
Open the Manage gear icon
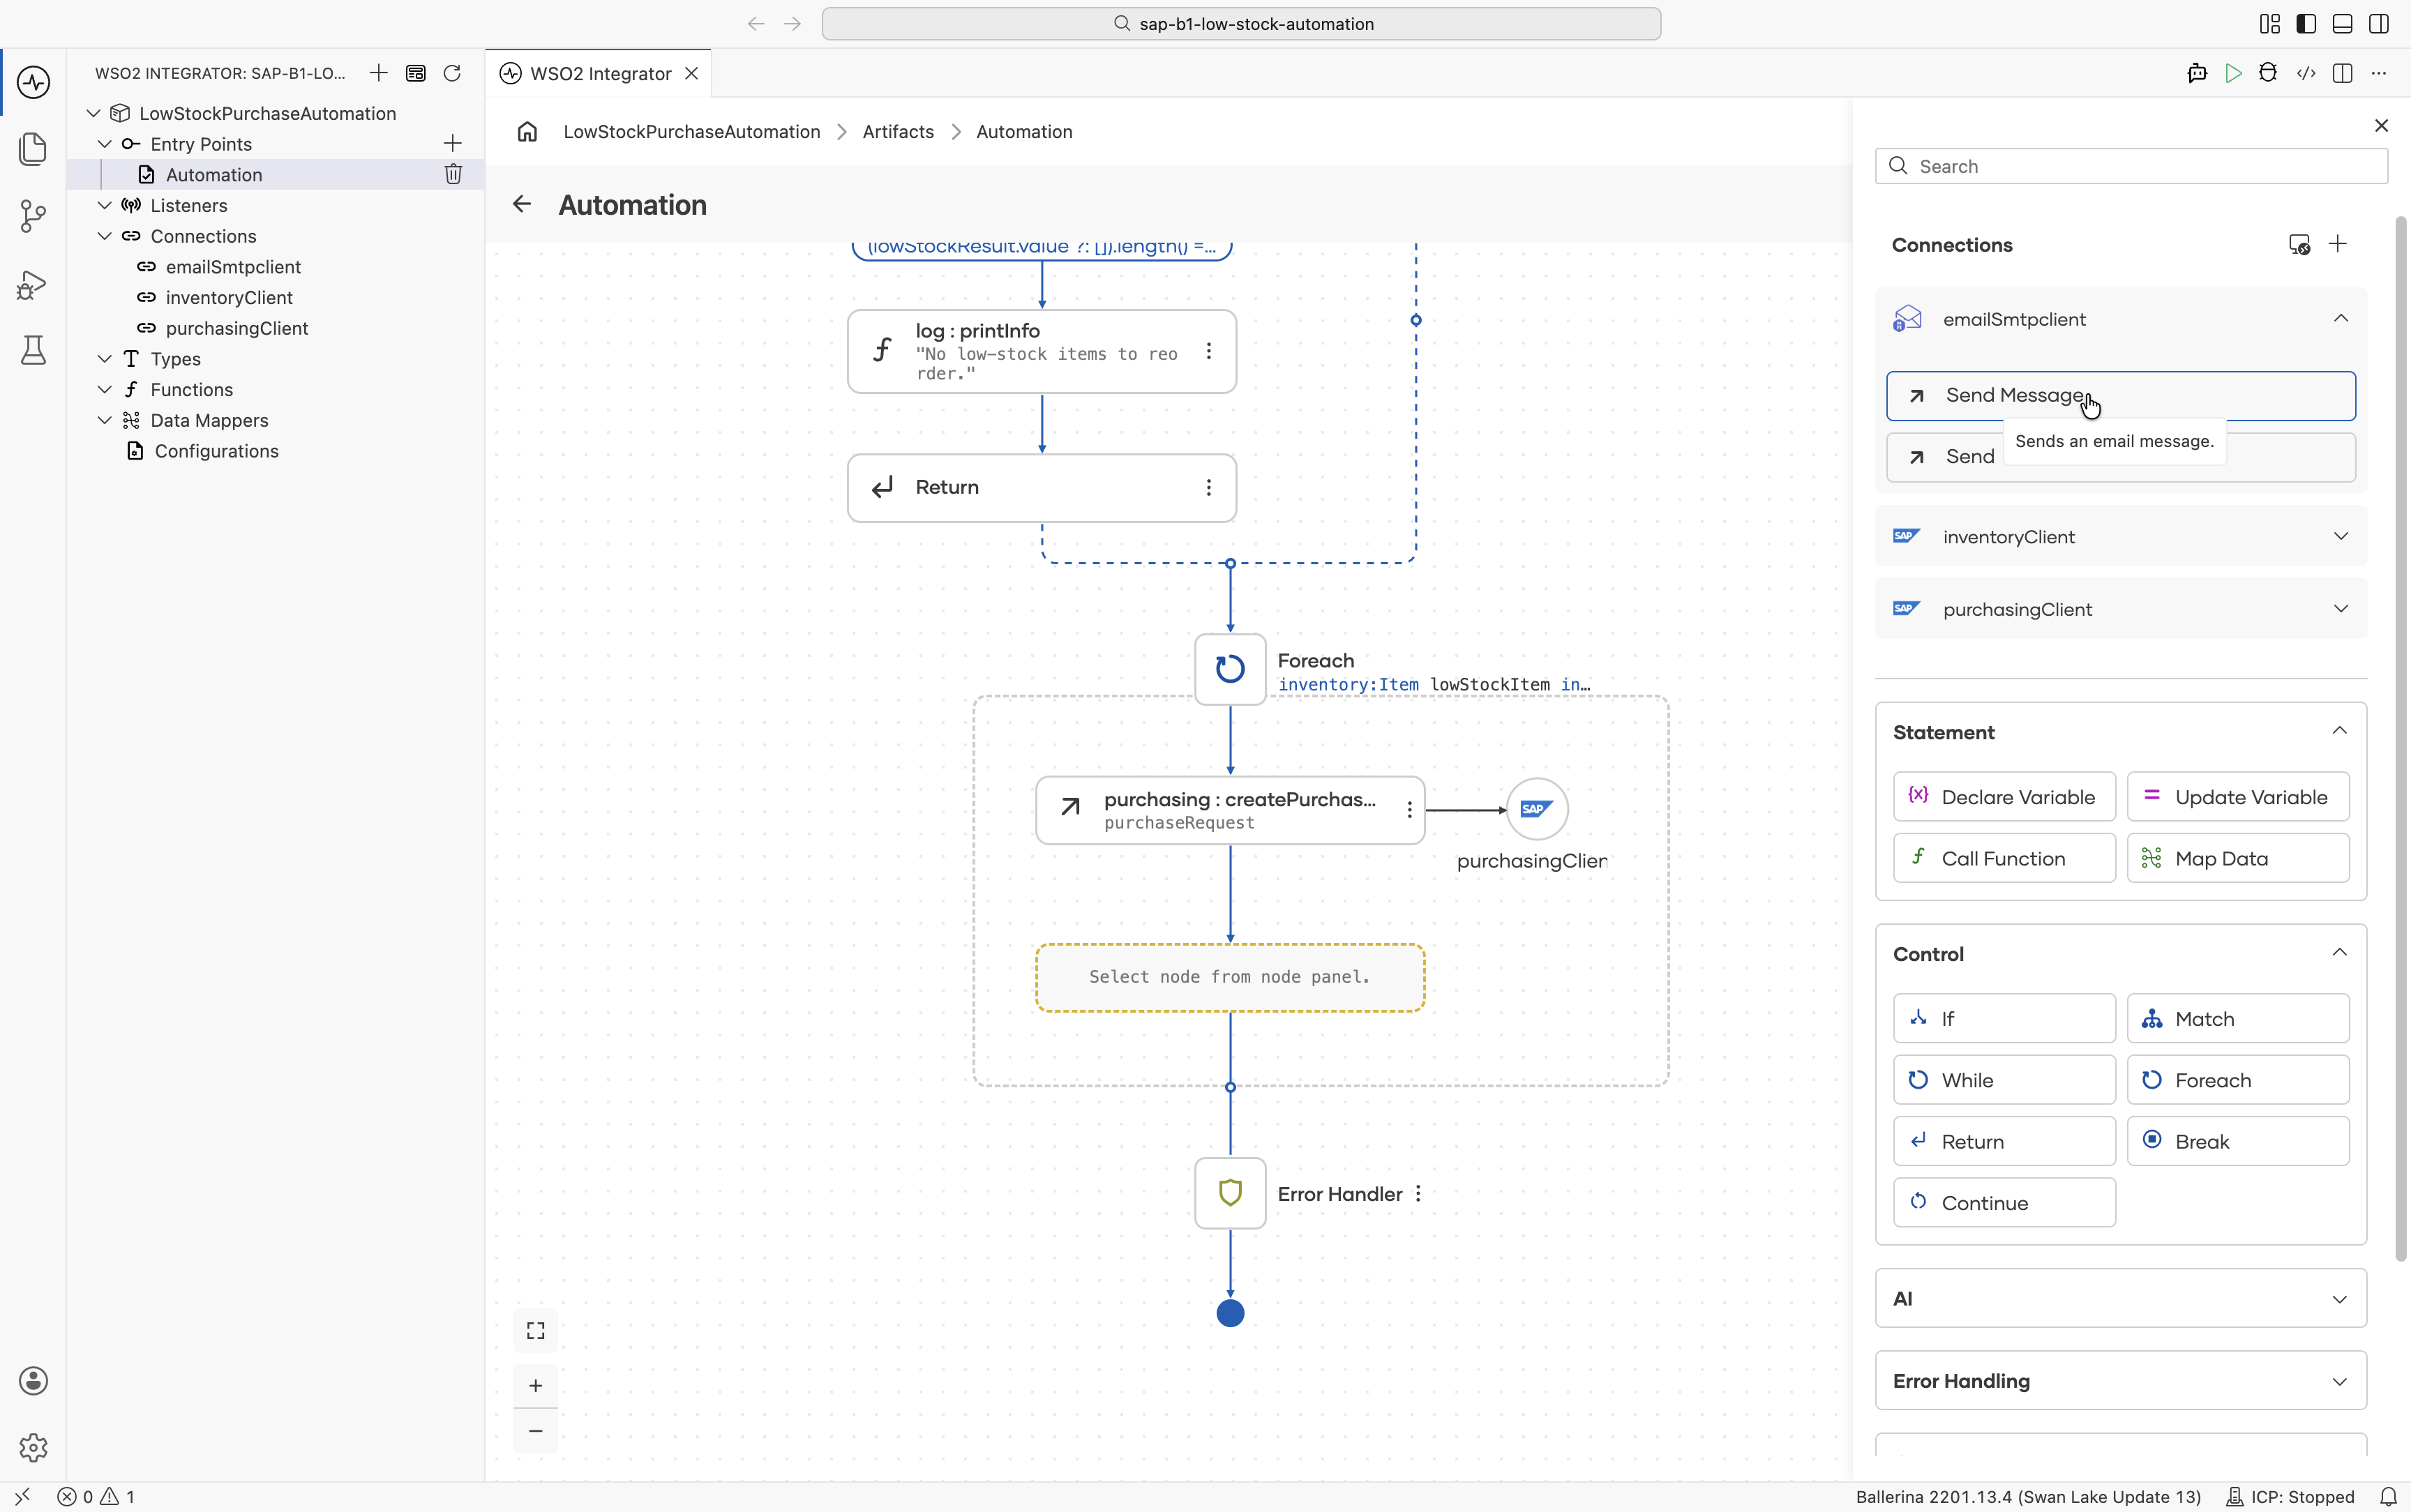coord(33,1447)
